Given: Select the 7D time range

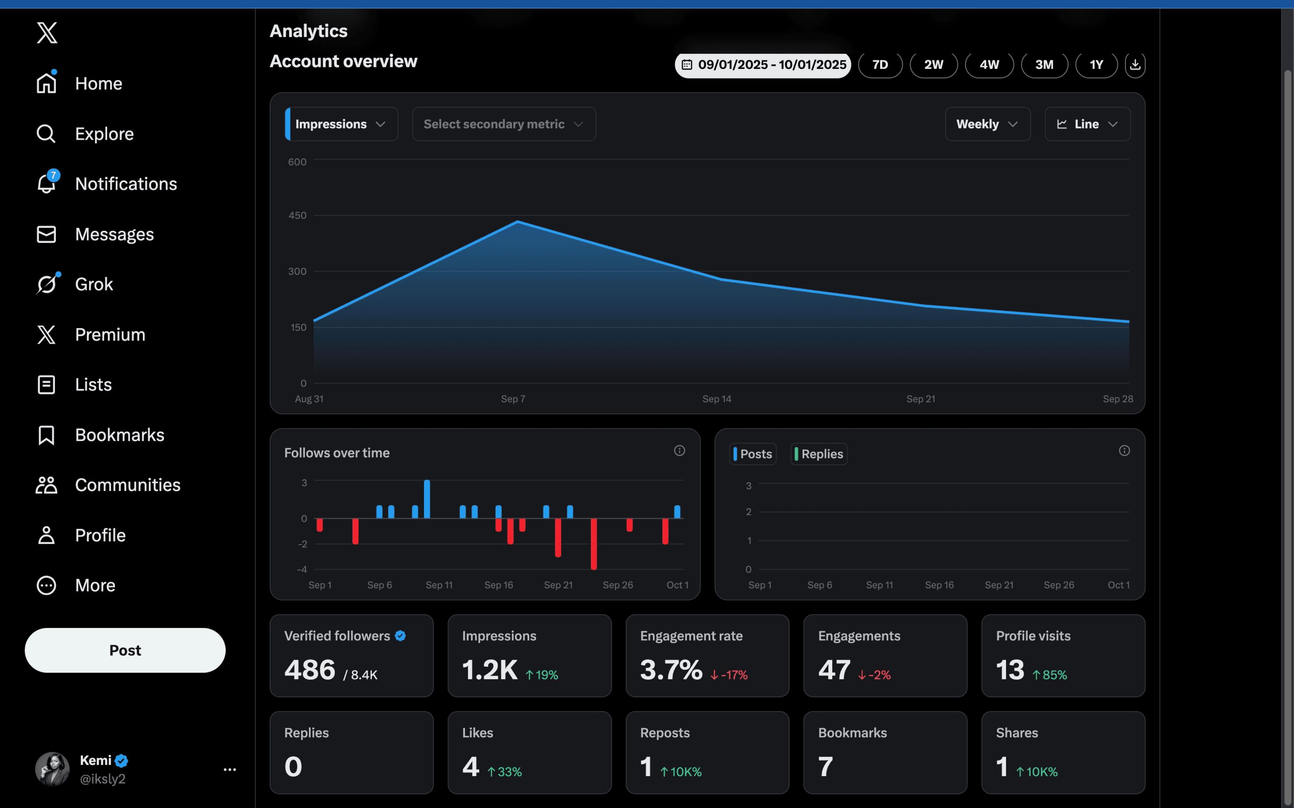Looking at the screenshot, I should [880, 64].
